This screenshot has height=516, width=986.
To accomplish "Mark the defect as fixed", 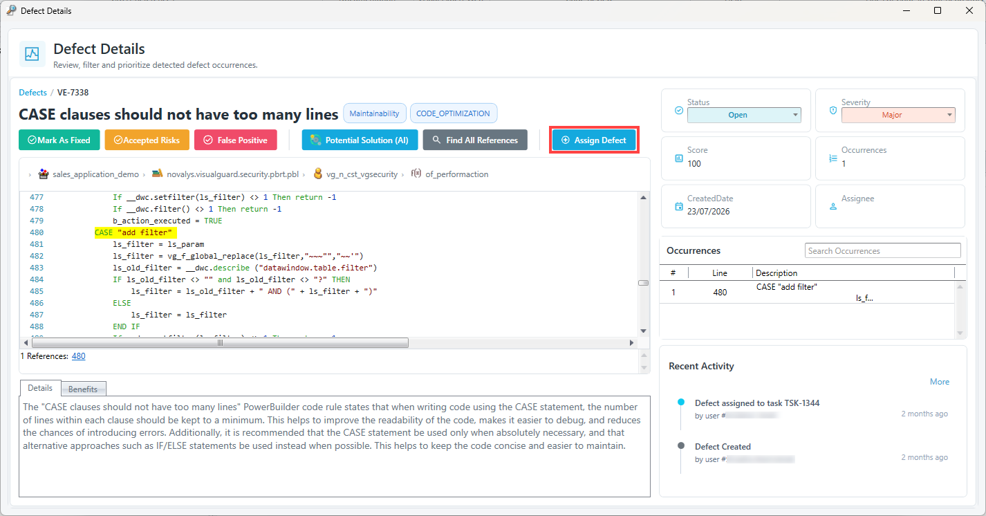I will pos(59,140).
